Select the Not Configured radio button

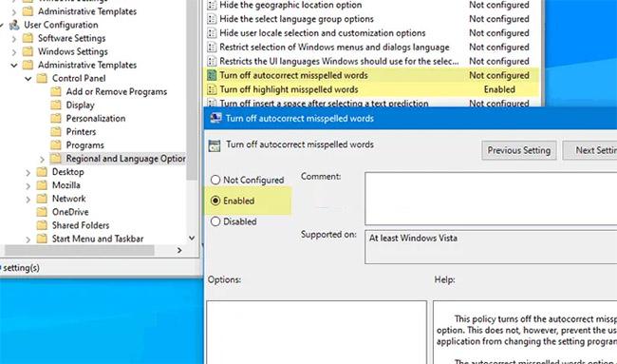tap(215, 180)
